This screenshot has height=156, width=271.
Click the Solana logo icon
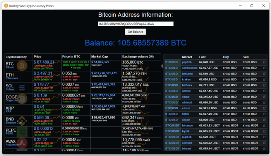click(x=20, y=87)
